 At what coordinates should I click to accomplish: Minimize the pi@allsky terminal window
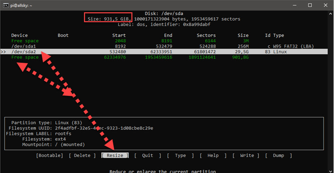[x=294, y=5]
